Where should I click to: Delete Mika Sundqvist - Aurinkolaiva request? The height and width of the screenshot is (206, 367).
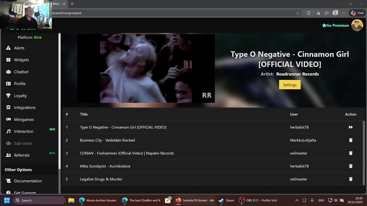point(351,166)
